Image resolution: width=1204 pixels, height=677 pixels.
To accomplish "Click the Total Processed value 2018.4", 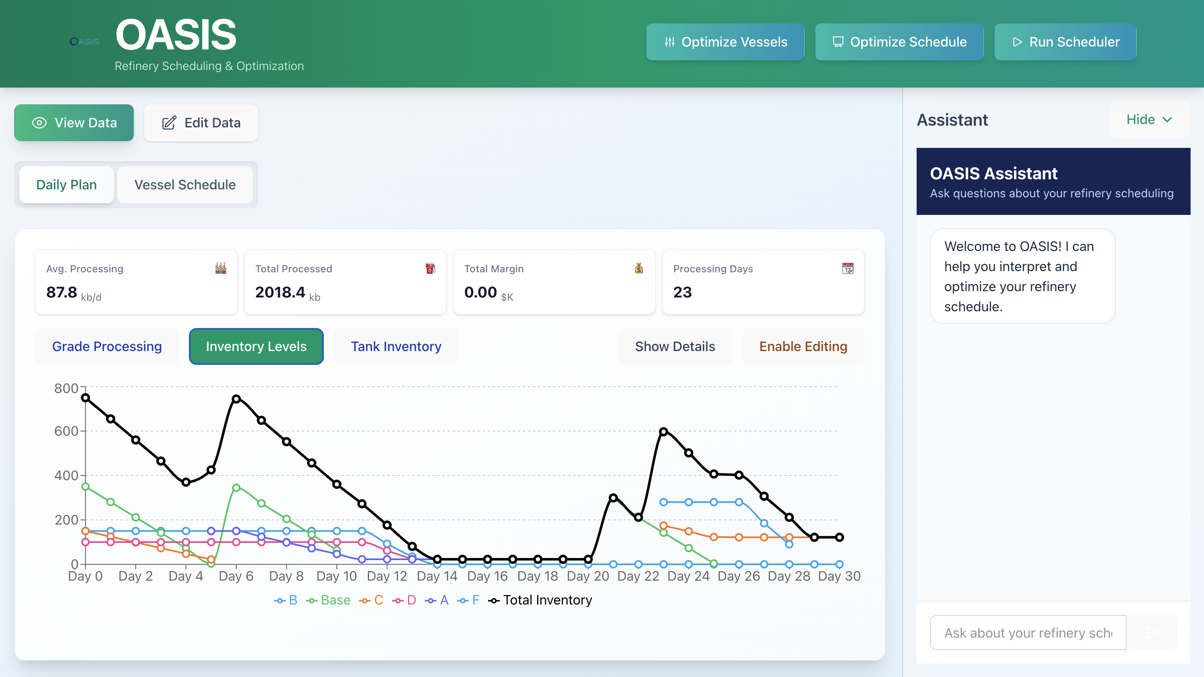I will pos(280,292).
